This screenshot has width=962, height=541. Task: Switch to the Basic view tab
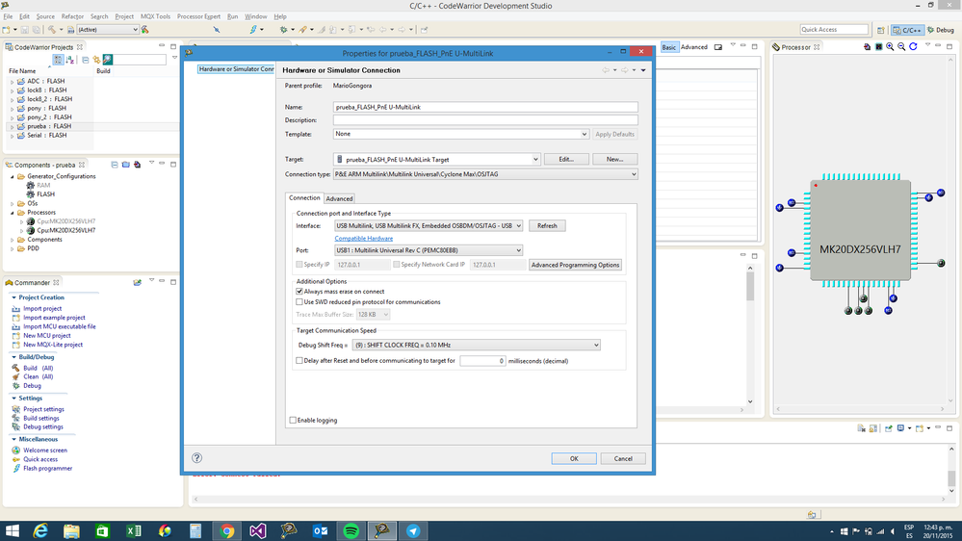coord(668,47)
